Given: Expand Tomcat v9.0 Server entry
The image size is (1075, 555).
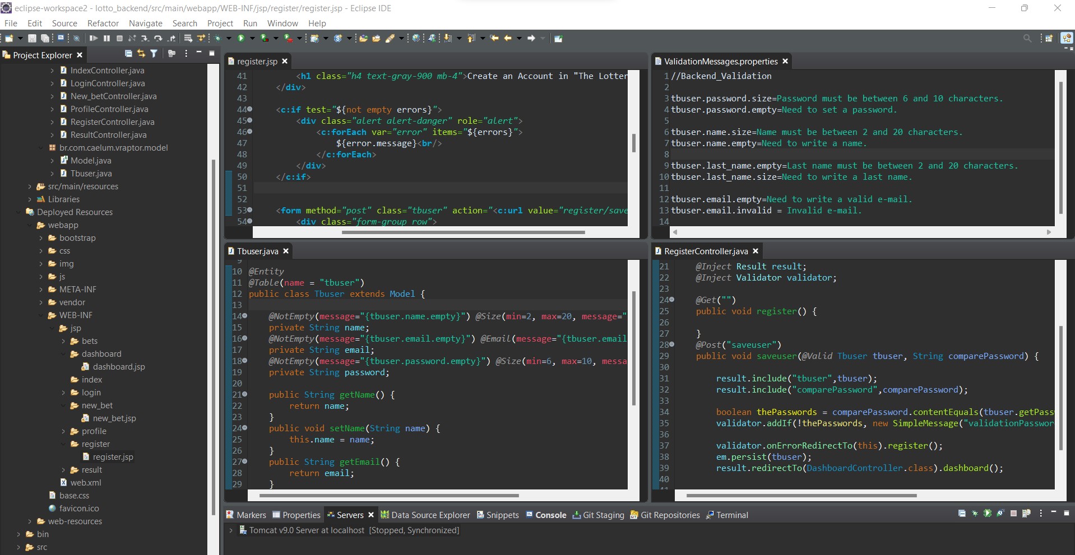Looking at the screenshot, I should coord(231,530).
